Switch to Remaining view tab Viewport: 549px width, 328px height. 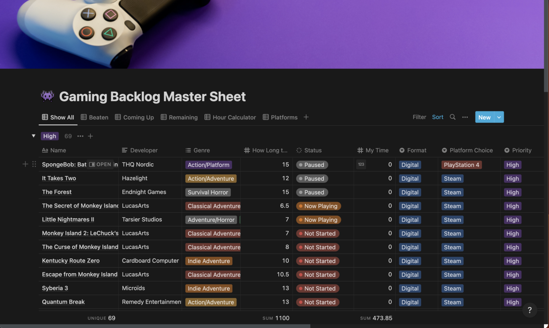coord(179,117)
